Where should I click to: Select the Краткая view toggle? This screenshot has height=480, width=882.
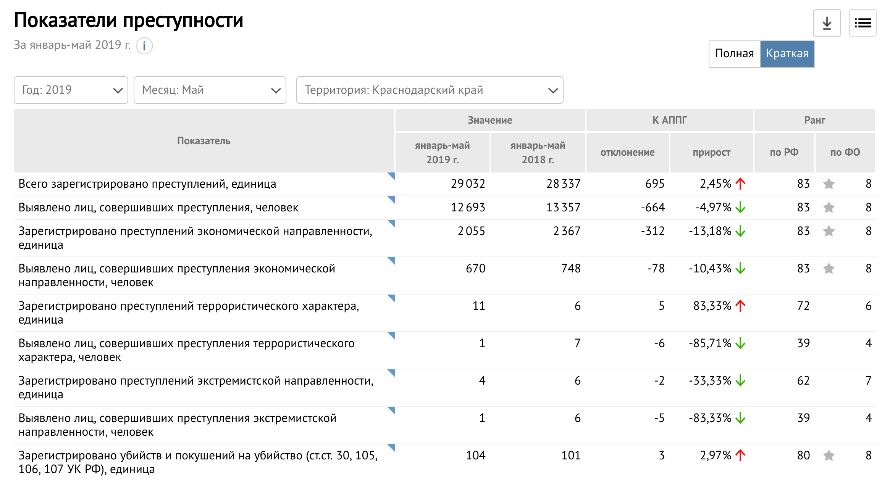click(787, 54)
